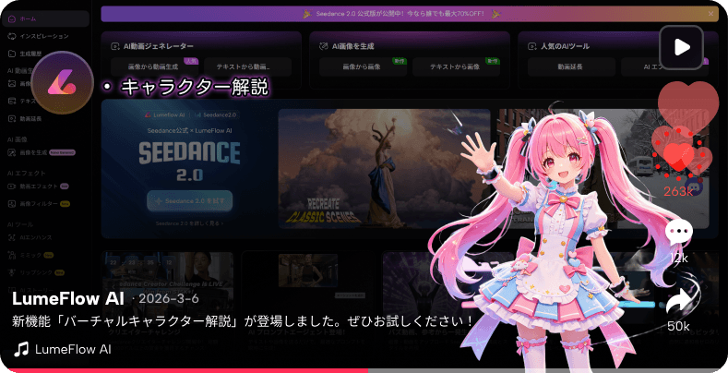
Task: Open the LumeFlow AI round profile avatar
Action: tap(63, 83)
